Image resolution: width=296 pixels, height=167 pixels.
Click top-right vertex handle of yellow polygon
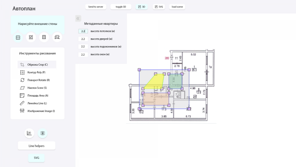click(164, 74)
